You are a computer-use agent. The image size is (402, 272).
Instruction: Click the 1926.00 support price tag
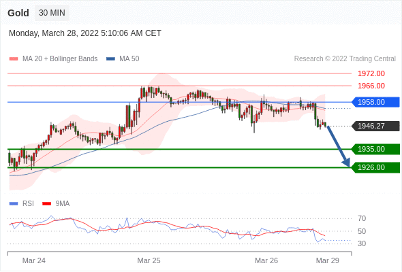point(375,167)
